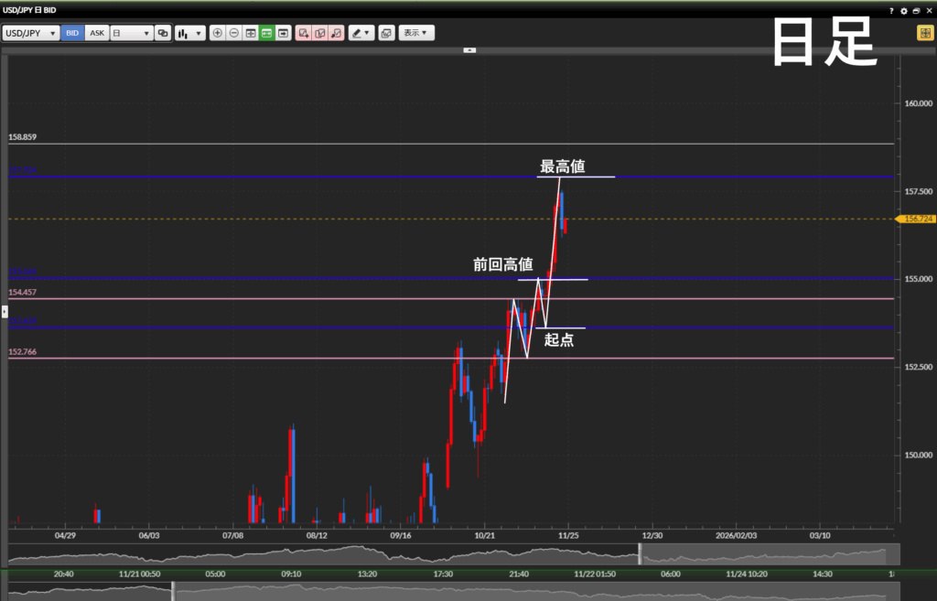Switch price display to ASK
The height and width of the screenshot is (601, 937).
pos(97,33)
